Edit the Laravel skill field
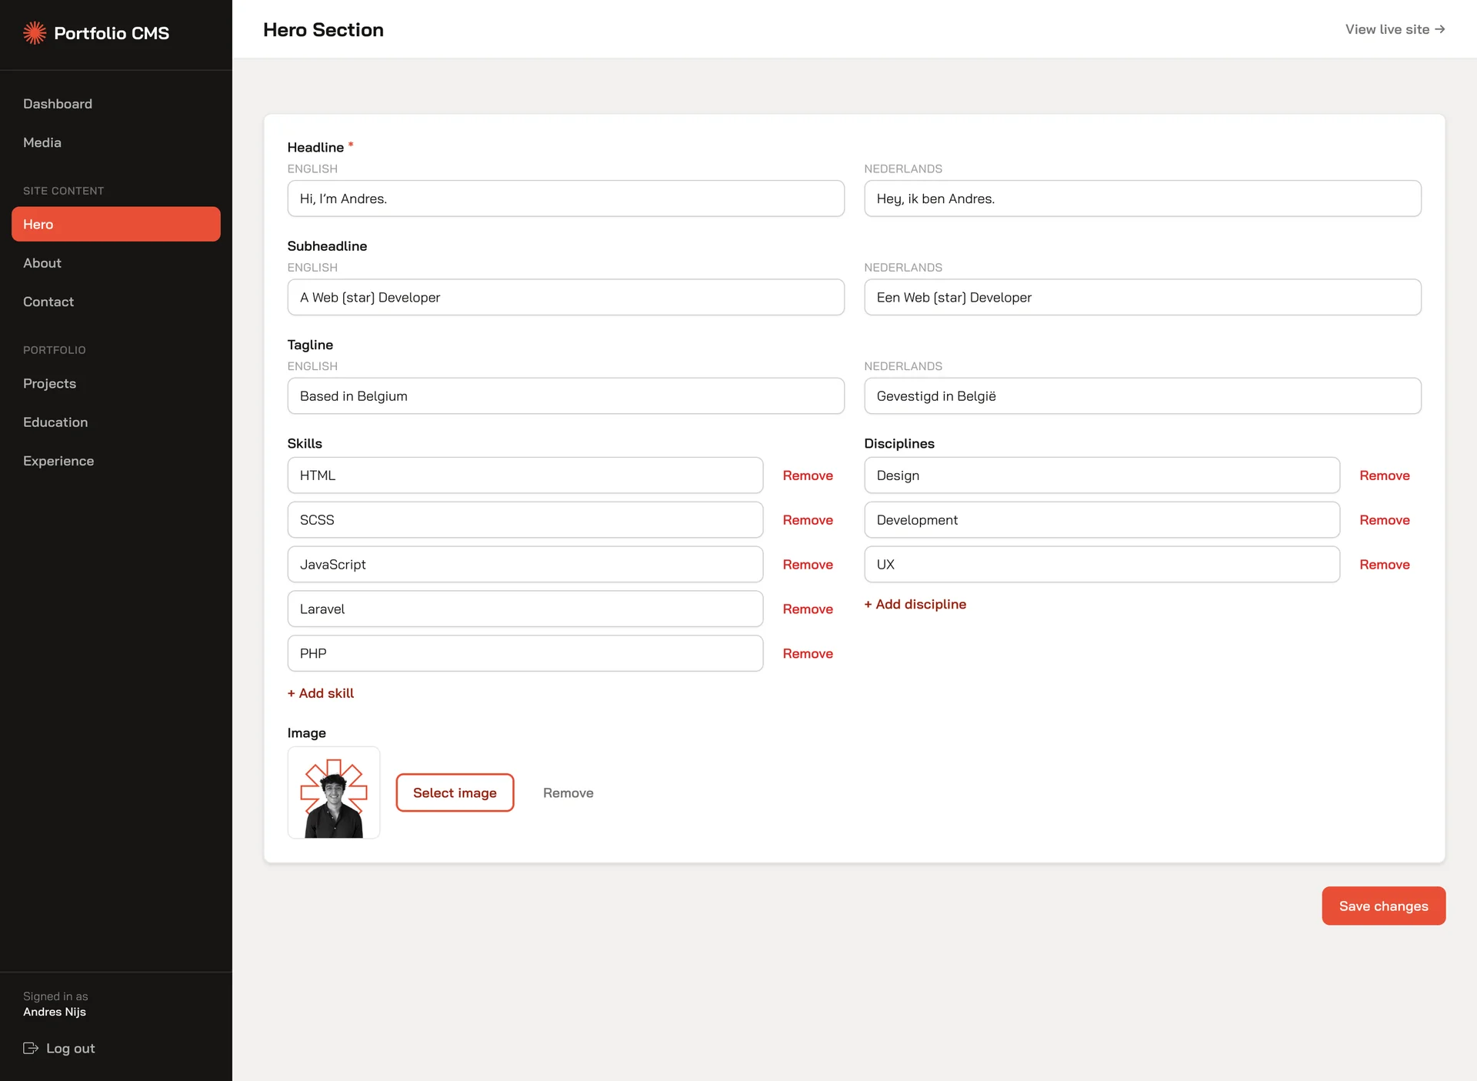The image size is (1477, 1081). point(525,609)
